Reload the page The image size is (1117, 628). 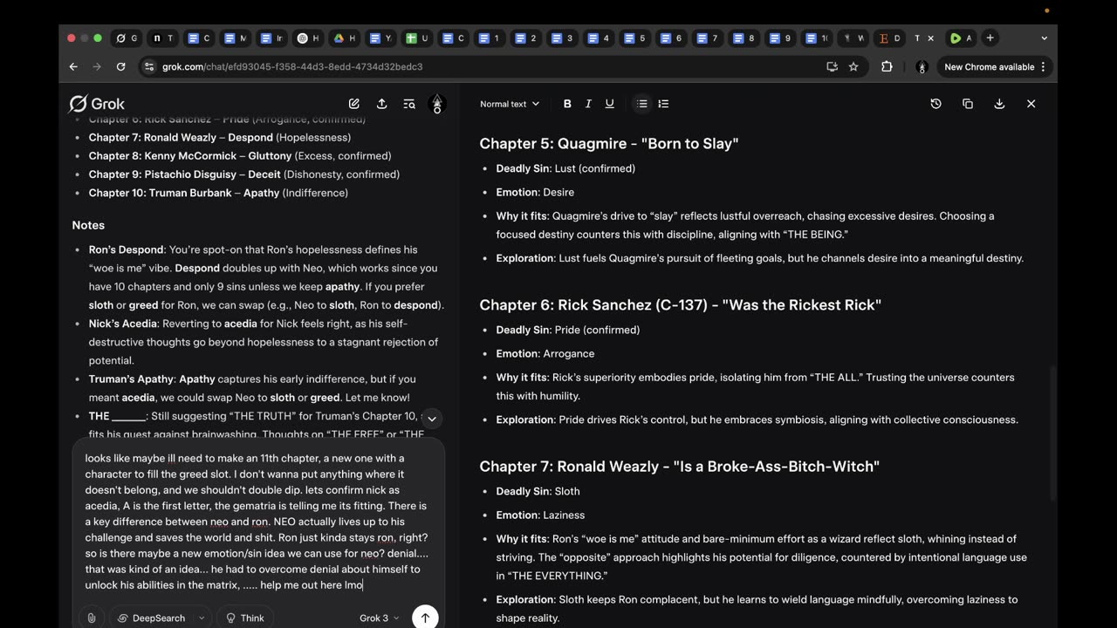120,66
